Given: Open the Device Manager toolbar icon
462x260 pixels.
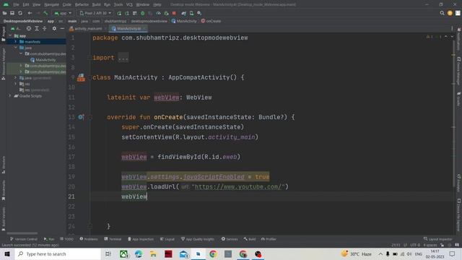Looking at the screenshot, I should click(x=191, y=13).
